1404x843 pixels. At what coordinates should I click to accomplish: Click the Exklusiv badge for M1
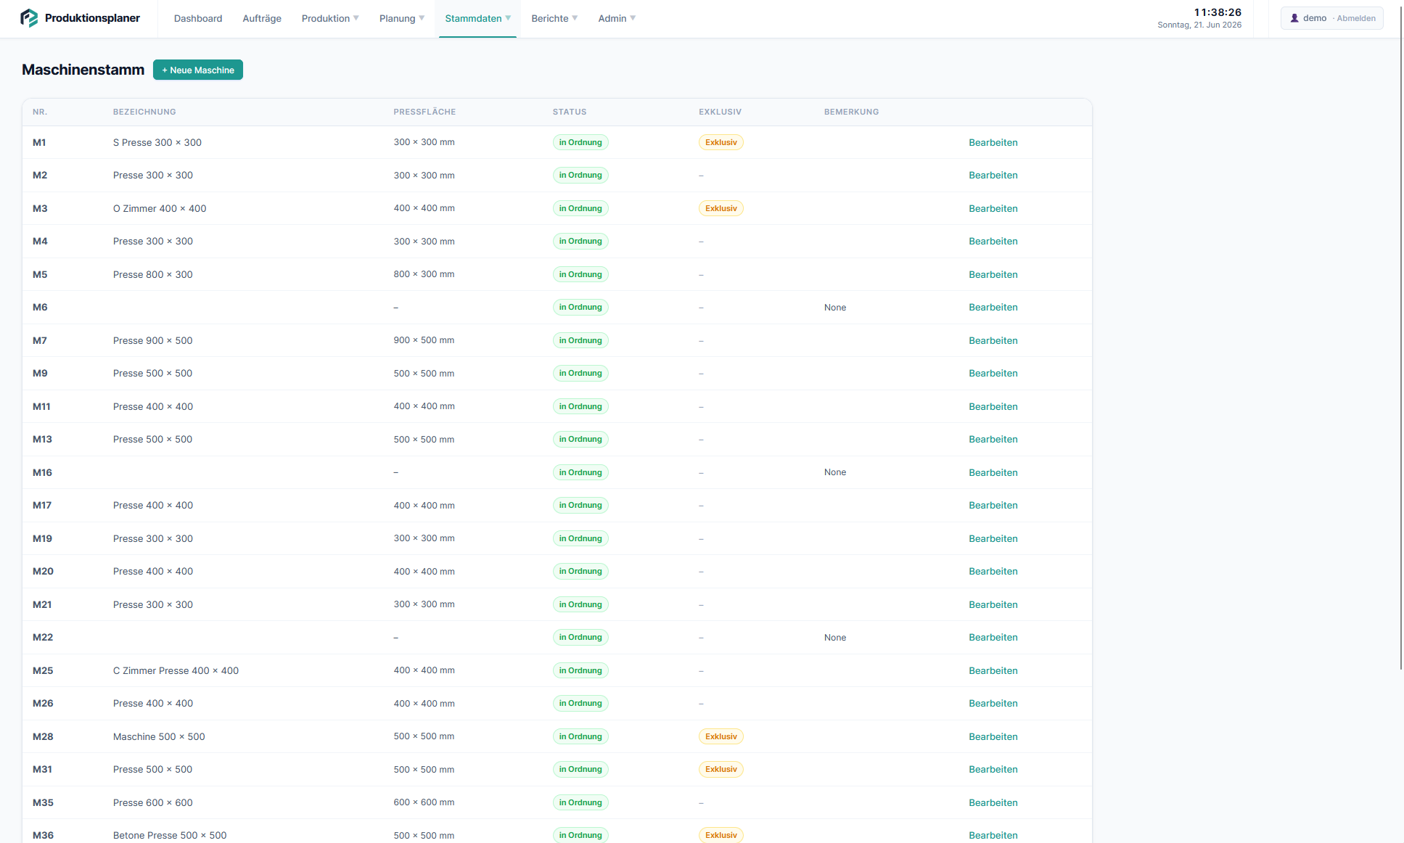point(721,142)
